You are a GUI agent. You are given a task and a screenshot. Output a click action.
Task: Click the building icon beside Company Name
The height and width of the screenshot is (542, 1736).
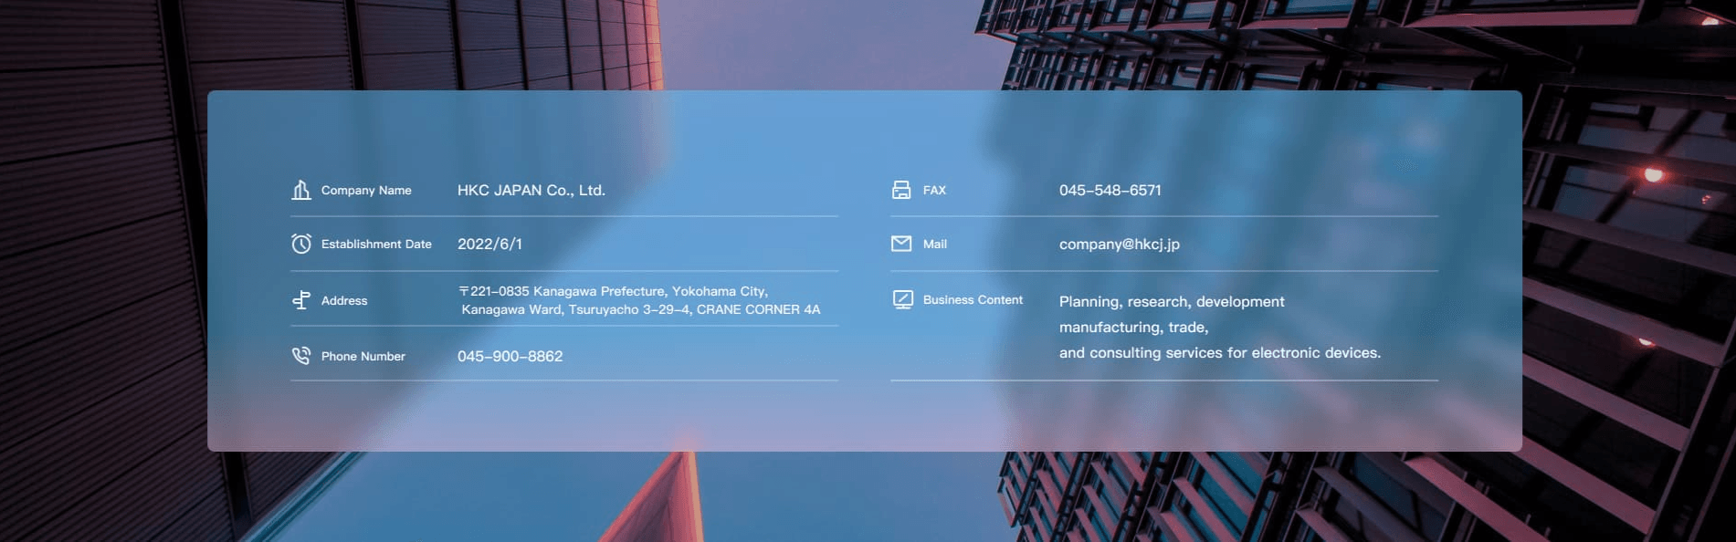[300, 190]
